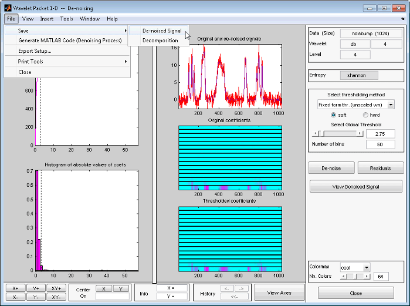Image resolution: width=410 pixels, height=306 pixels.
Task: Click the Number of bins input field
Action: [x=381, y=144]
